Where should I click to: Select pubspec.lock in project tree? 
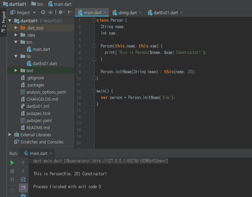point(35,113)
